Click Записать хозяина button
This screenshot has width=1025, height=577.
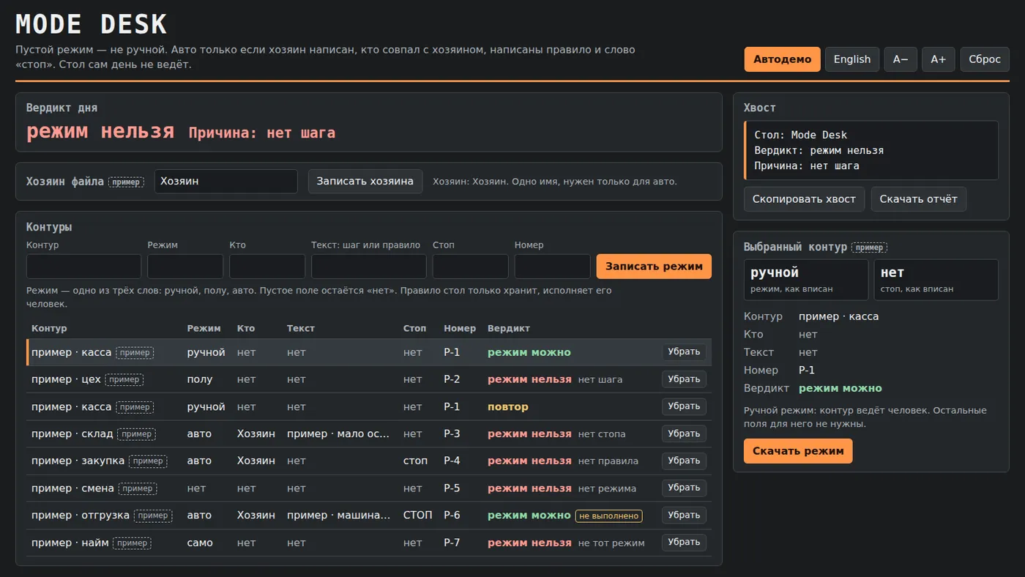365,181
